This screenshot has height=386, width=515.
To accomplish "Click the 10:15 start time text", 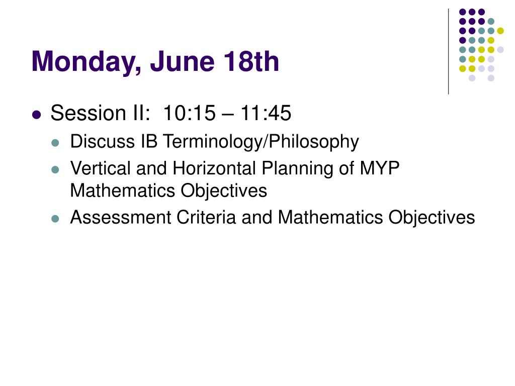I will pos(189,113).
